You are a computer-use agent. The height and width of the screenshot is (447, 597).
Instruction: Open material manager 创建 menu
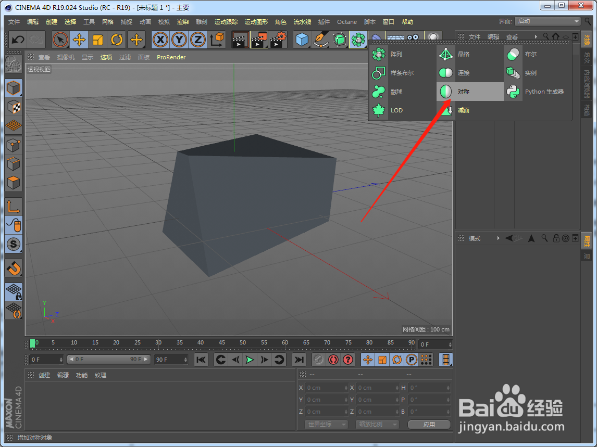[x=44, y=375]
